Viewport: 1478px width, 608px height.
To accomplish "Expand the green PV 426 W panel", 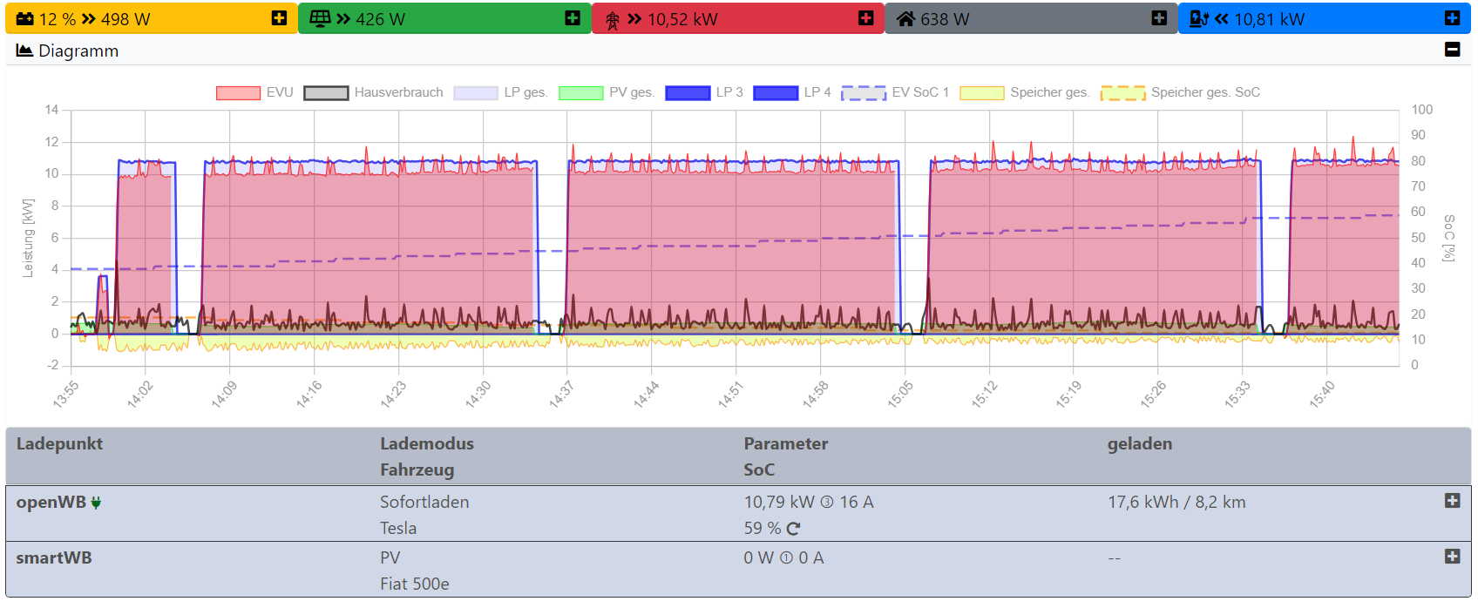I will point(573,18).
